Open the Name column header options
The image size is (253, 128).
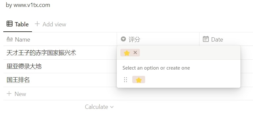[x=60, y=39]
